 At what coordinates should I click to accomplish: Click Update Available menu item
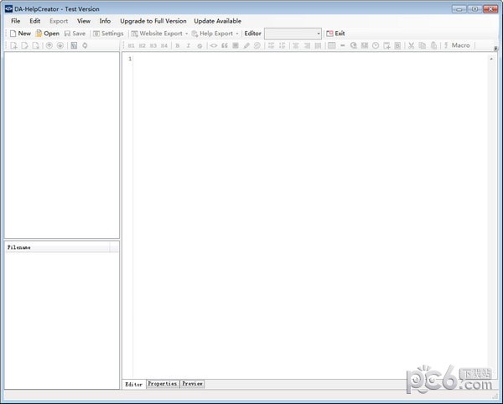click(217, 21)
